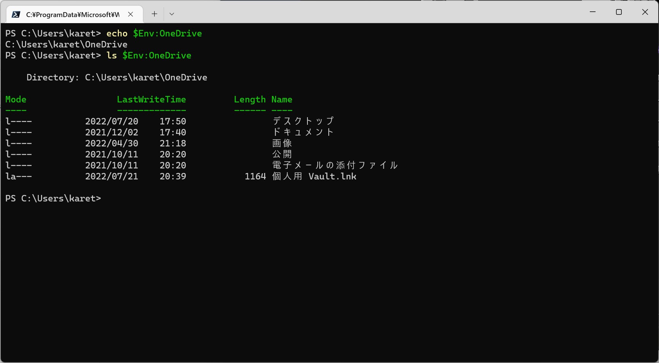Click the デスクトップ folder name

[303, 121]
